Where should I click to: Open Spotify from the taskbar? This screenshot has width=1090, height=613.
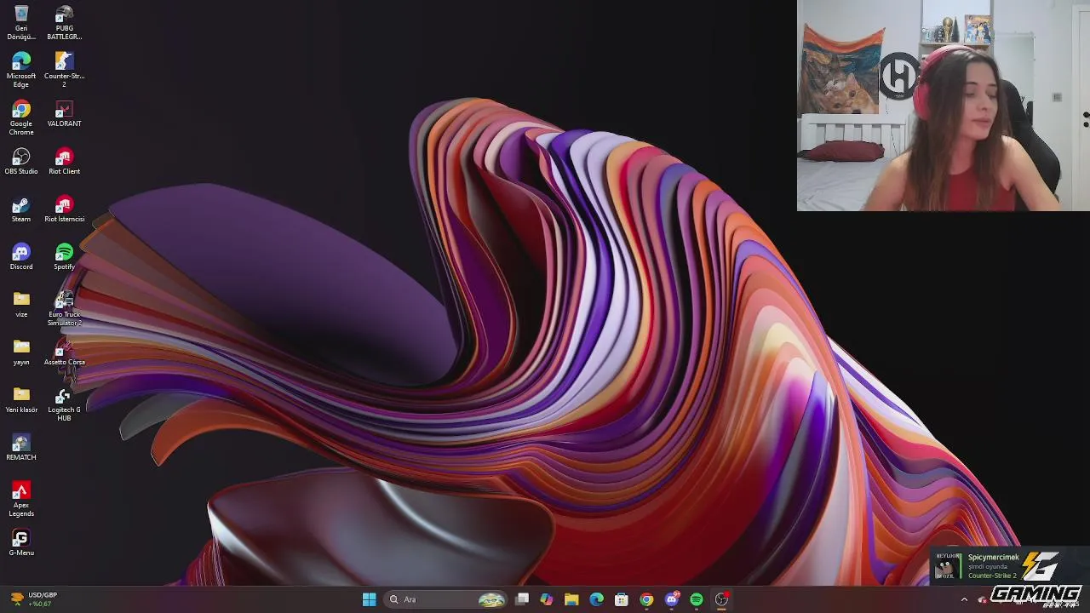click(697, 599)
